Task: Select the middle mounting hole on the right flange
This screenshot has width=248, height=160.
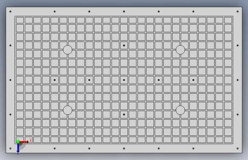Action: click(238, 80)
